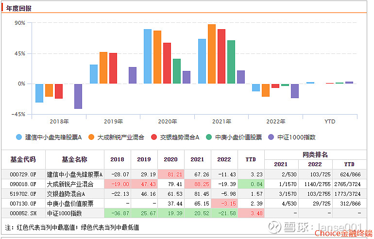
Task: Open 大成新锐产业混合 in the table
Action: [70, 184]
